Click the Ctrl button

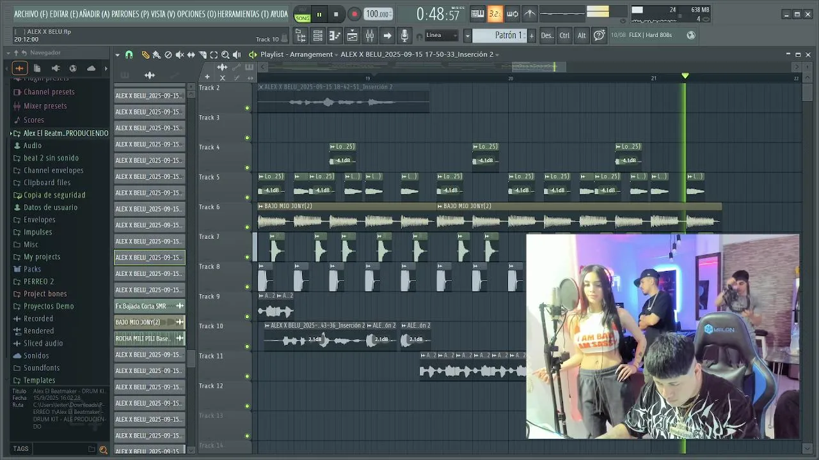564,36
